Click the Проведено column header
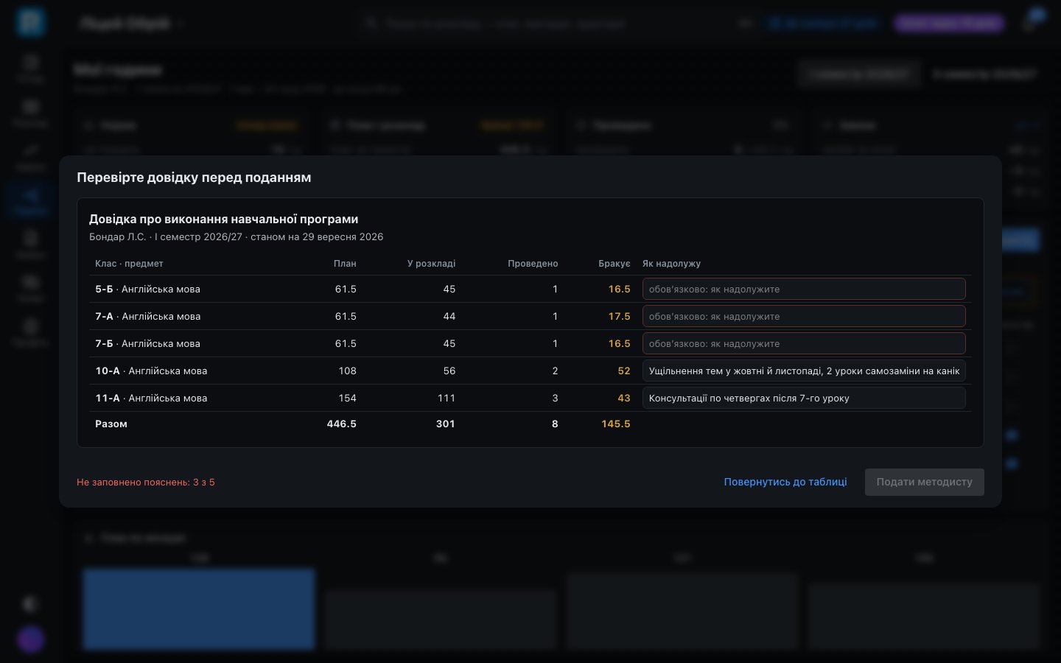 click(533, 263)
